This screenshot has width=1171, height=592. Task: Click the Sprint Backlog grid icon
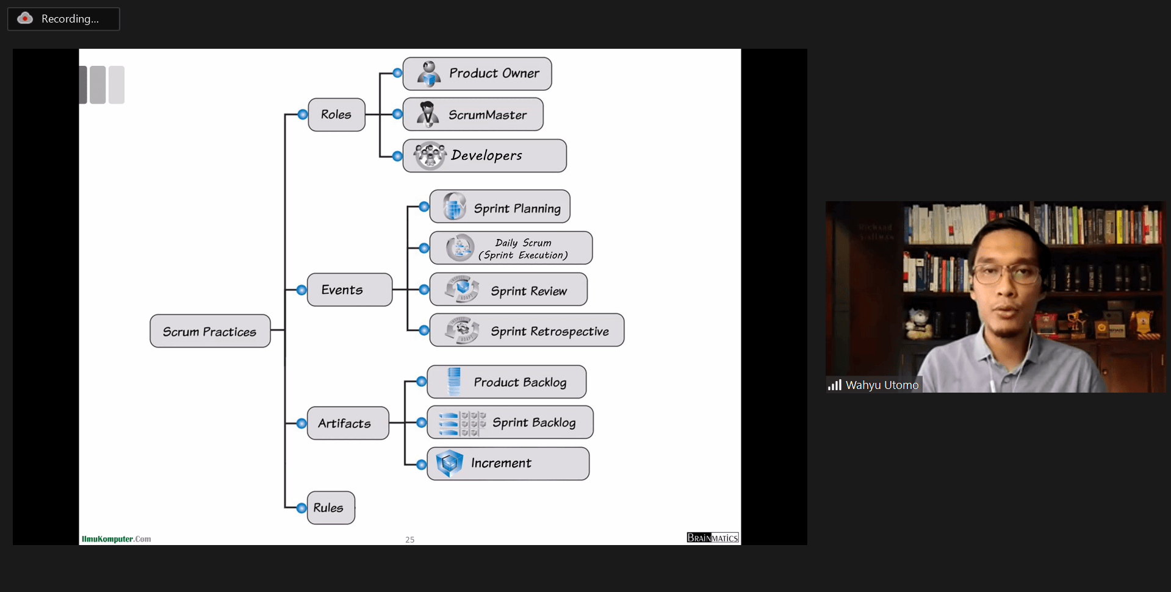(462, 423)
